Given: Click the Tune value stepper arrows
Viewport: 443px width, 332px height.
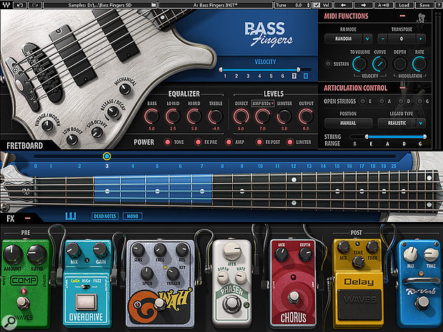Looking at the screenshot, I should tap(308, 5).
